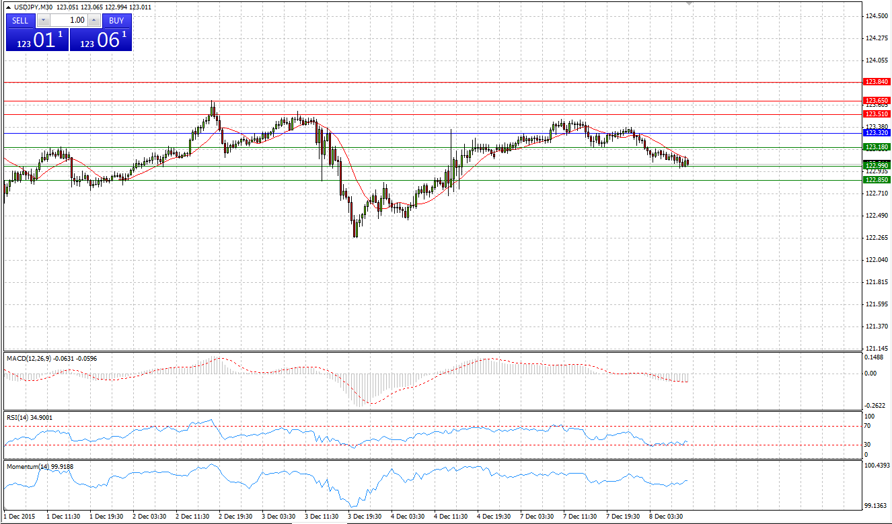The image size is (892, 524).
Task: Select the green 122.850 price level label
Action: tap(877, 180)
